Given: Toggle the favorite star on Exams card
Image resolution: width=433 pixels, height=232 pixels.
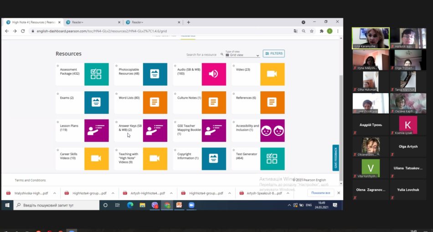Looking at the screenshot, I should pyautogui.click(x=58, y=94).
